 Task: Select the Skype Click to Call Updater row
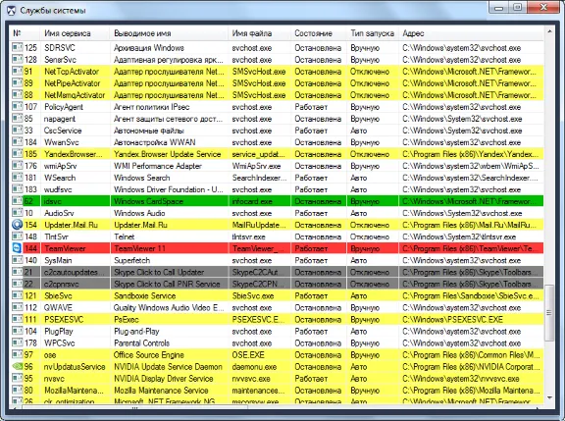click(x=278, y=272)
